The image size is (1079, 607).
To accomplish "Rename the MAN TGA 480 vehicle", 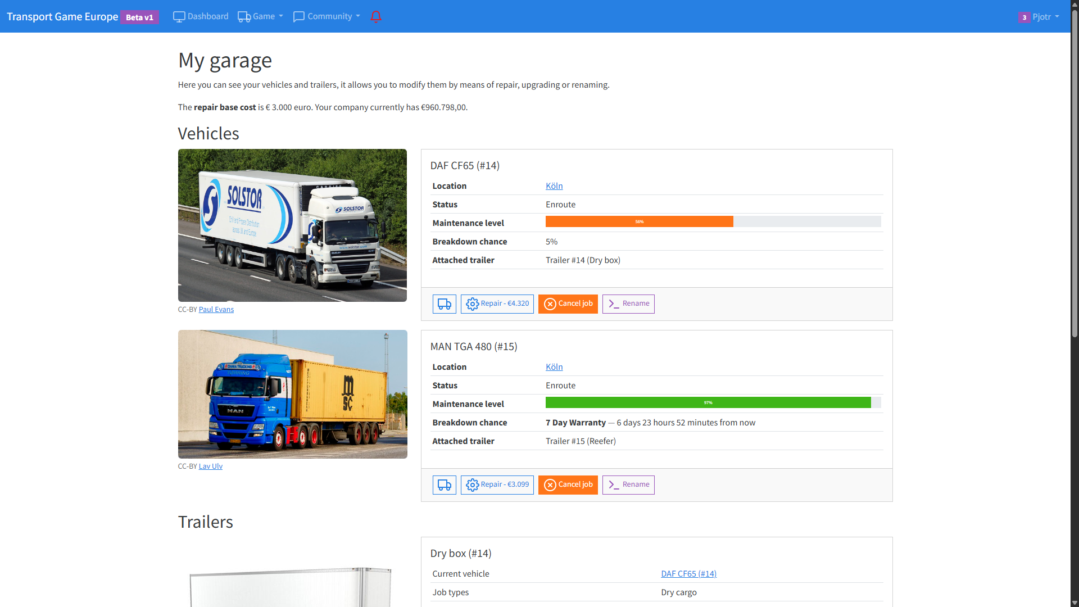I will click(628, 485).
